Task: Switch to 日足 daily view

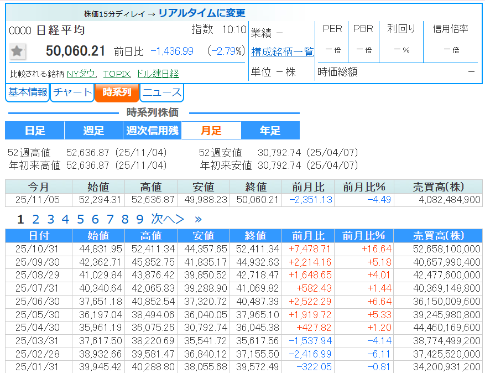Action: tap(35, 131)
